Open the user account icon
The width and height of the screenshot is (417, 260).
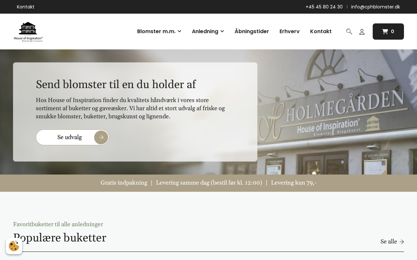click(x=362, y=32)
